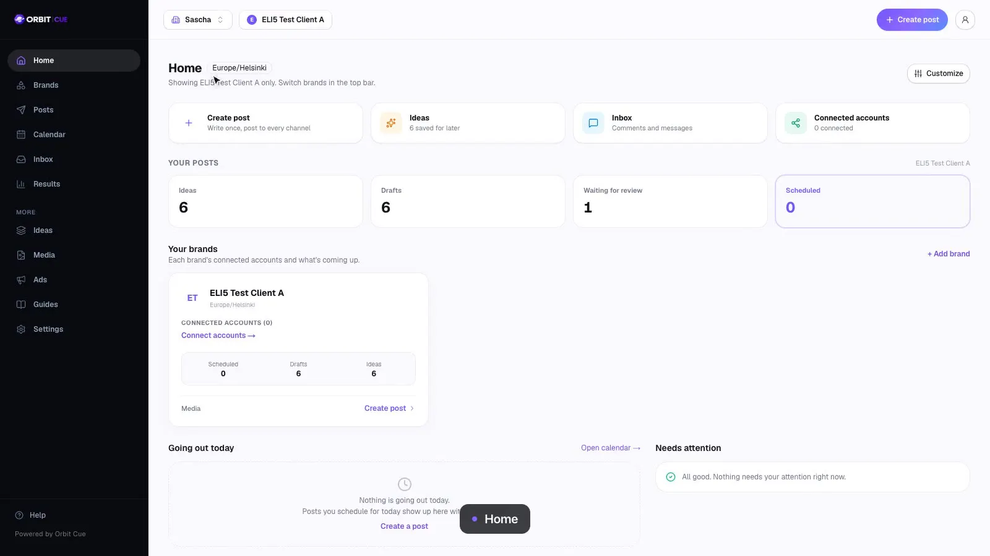This screenshot has height=556, width=990.
Task: Click the Connected accounts share icon
Action: pyautogui.click(x=796, y=123)
